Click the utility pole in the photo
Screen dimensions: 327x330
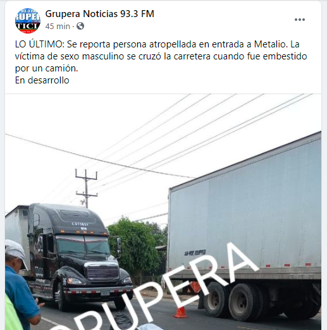86,188
